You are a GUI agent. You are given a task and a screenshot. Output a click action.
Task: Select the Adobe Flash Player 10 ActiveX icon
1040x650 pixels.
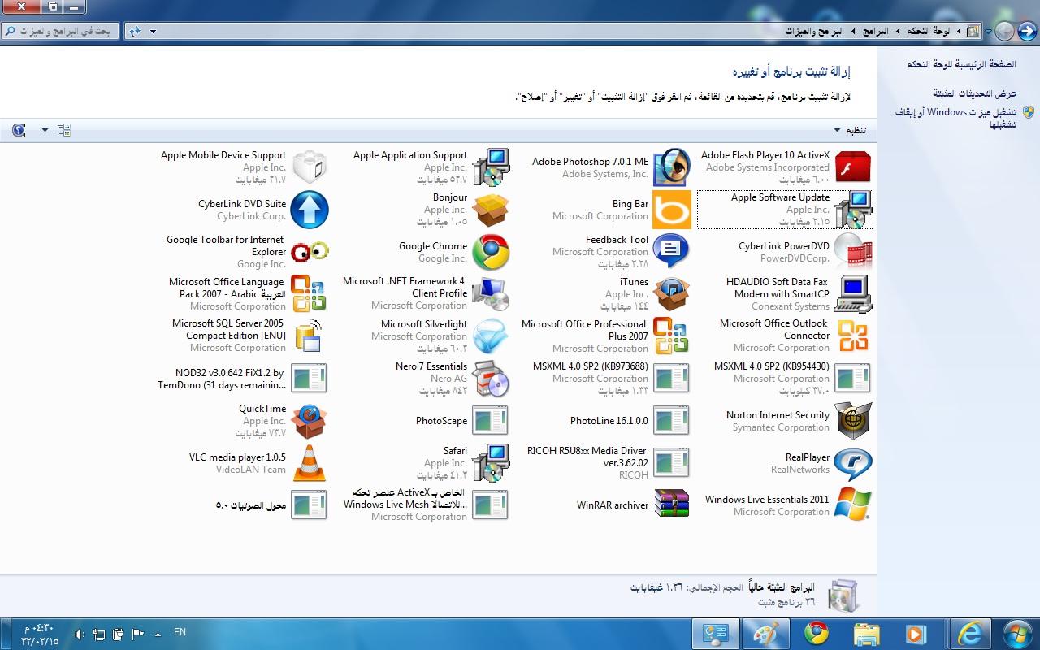pos(852,167)
